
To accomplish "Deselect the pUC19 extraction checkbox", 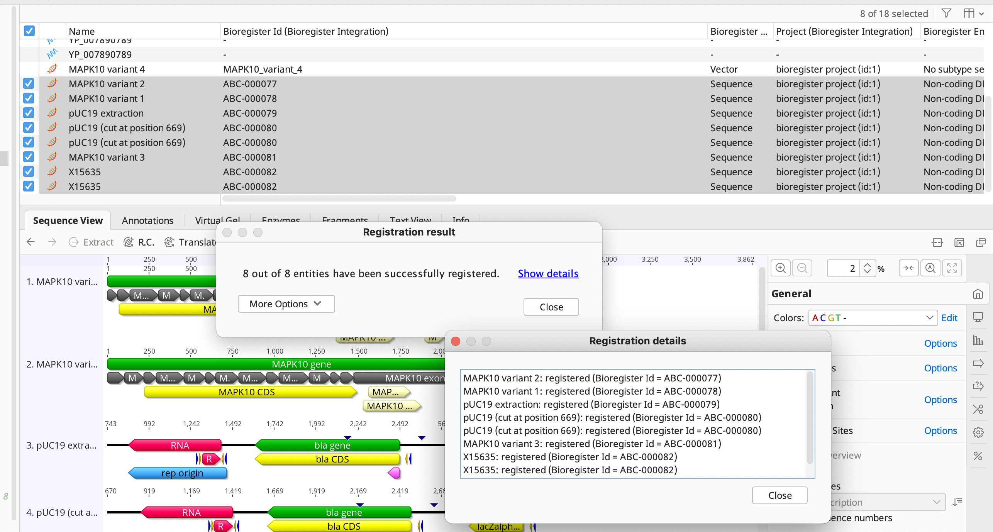I will pos(29,113).
